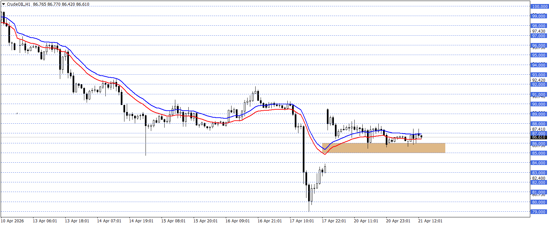Select the 97.430 price label on axis
This screenshot has height=225, width=549.
(x=539, y=31)
